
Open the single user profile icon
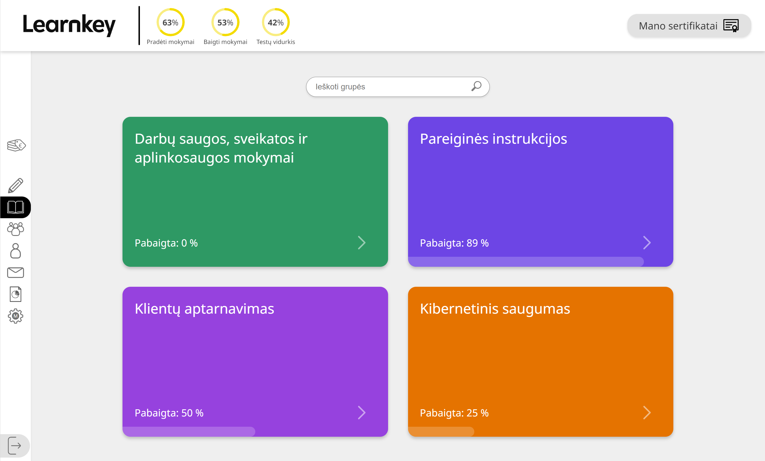click(15, 251)
